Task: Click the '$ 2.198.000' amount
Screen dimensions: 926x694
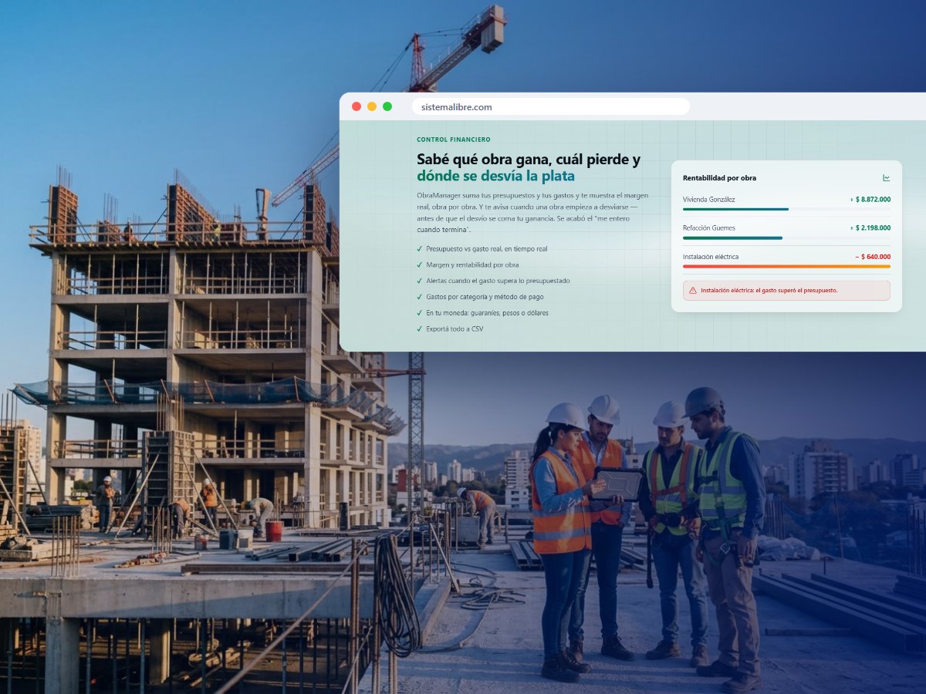Action: (x=870, y=228)
